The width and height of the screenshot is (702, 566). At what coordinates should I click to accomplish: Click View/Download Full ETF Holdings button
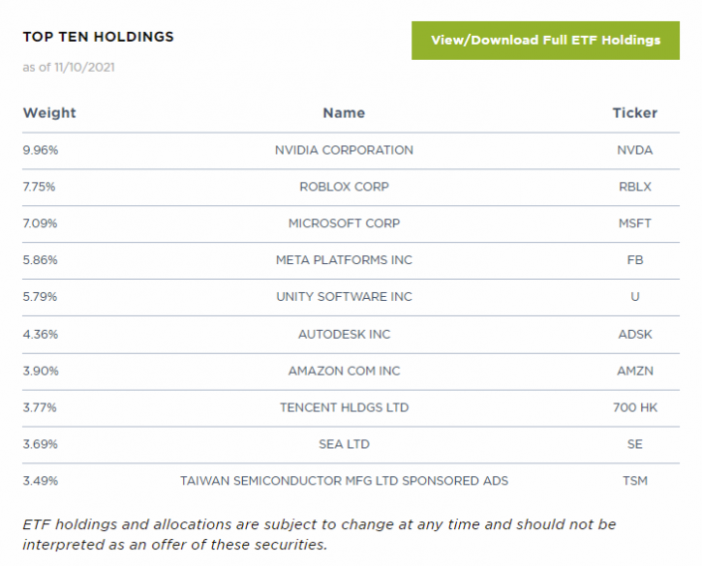[x=545, y=41]
